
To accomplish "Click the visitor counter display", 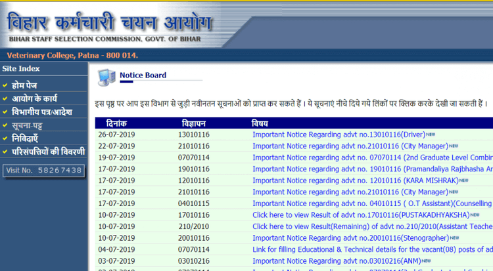I will (x=43, y=170).
